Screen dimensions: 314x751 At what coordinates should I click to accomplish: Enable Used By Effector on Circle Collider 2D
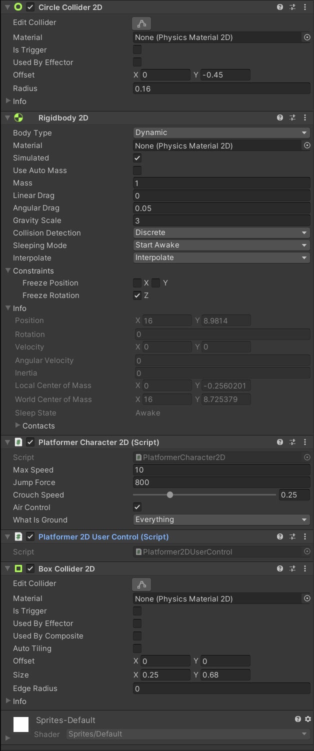point(137,62)
